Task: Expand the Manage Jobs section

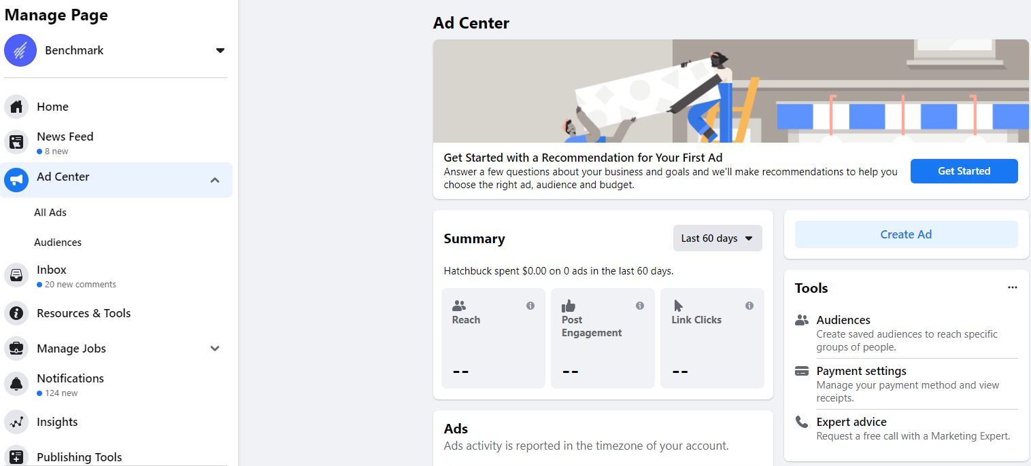Action: click(215, 348)
